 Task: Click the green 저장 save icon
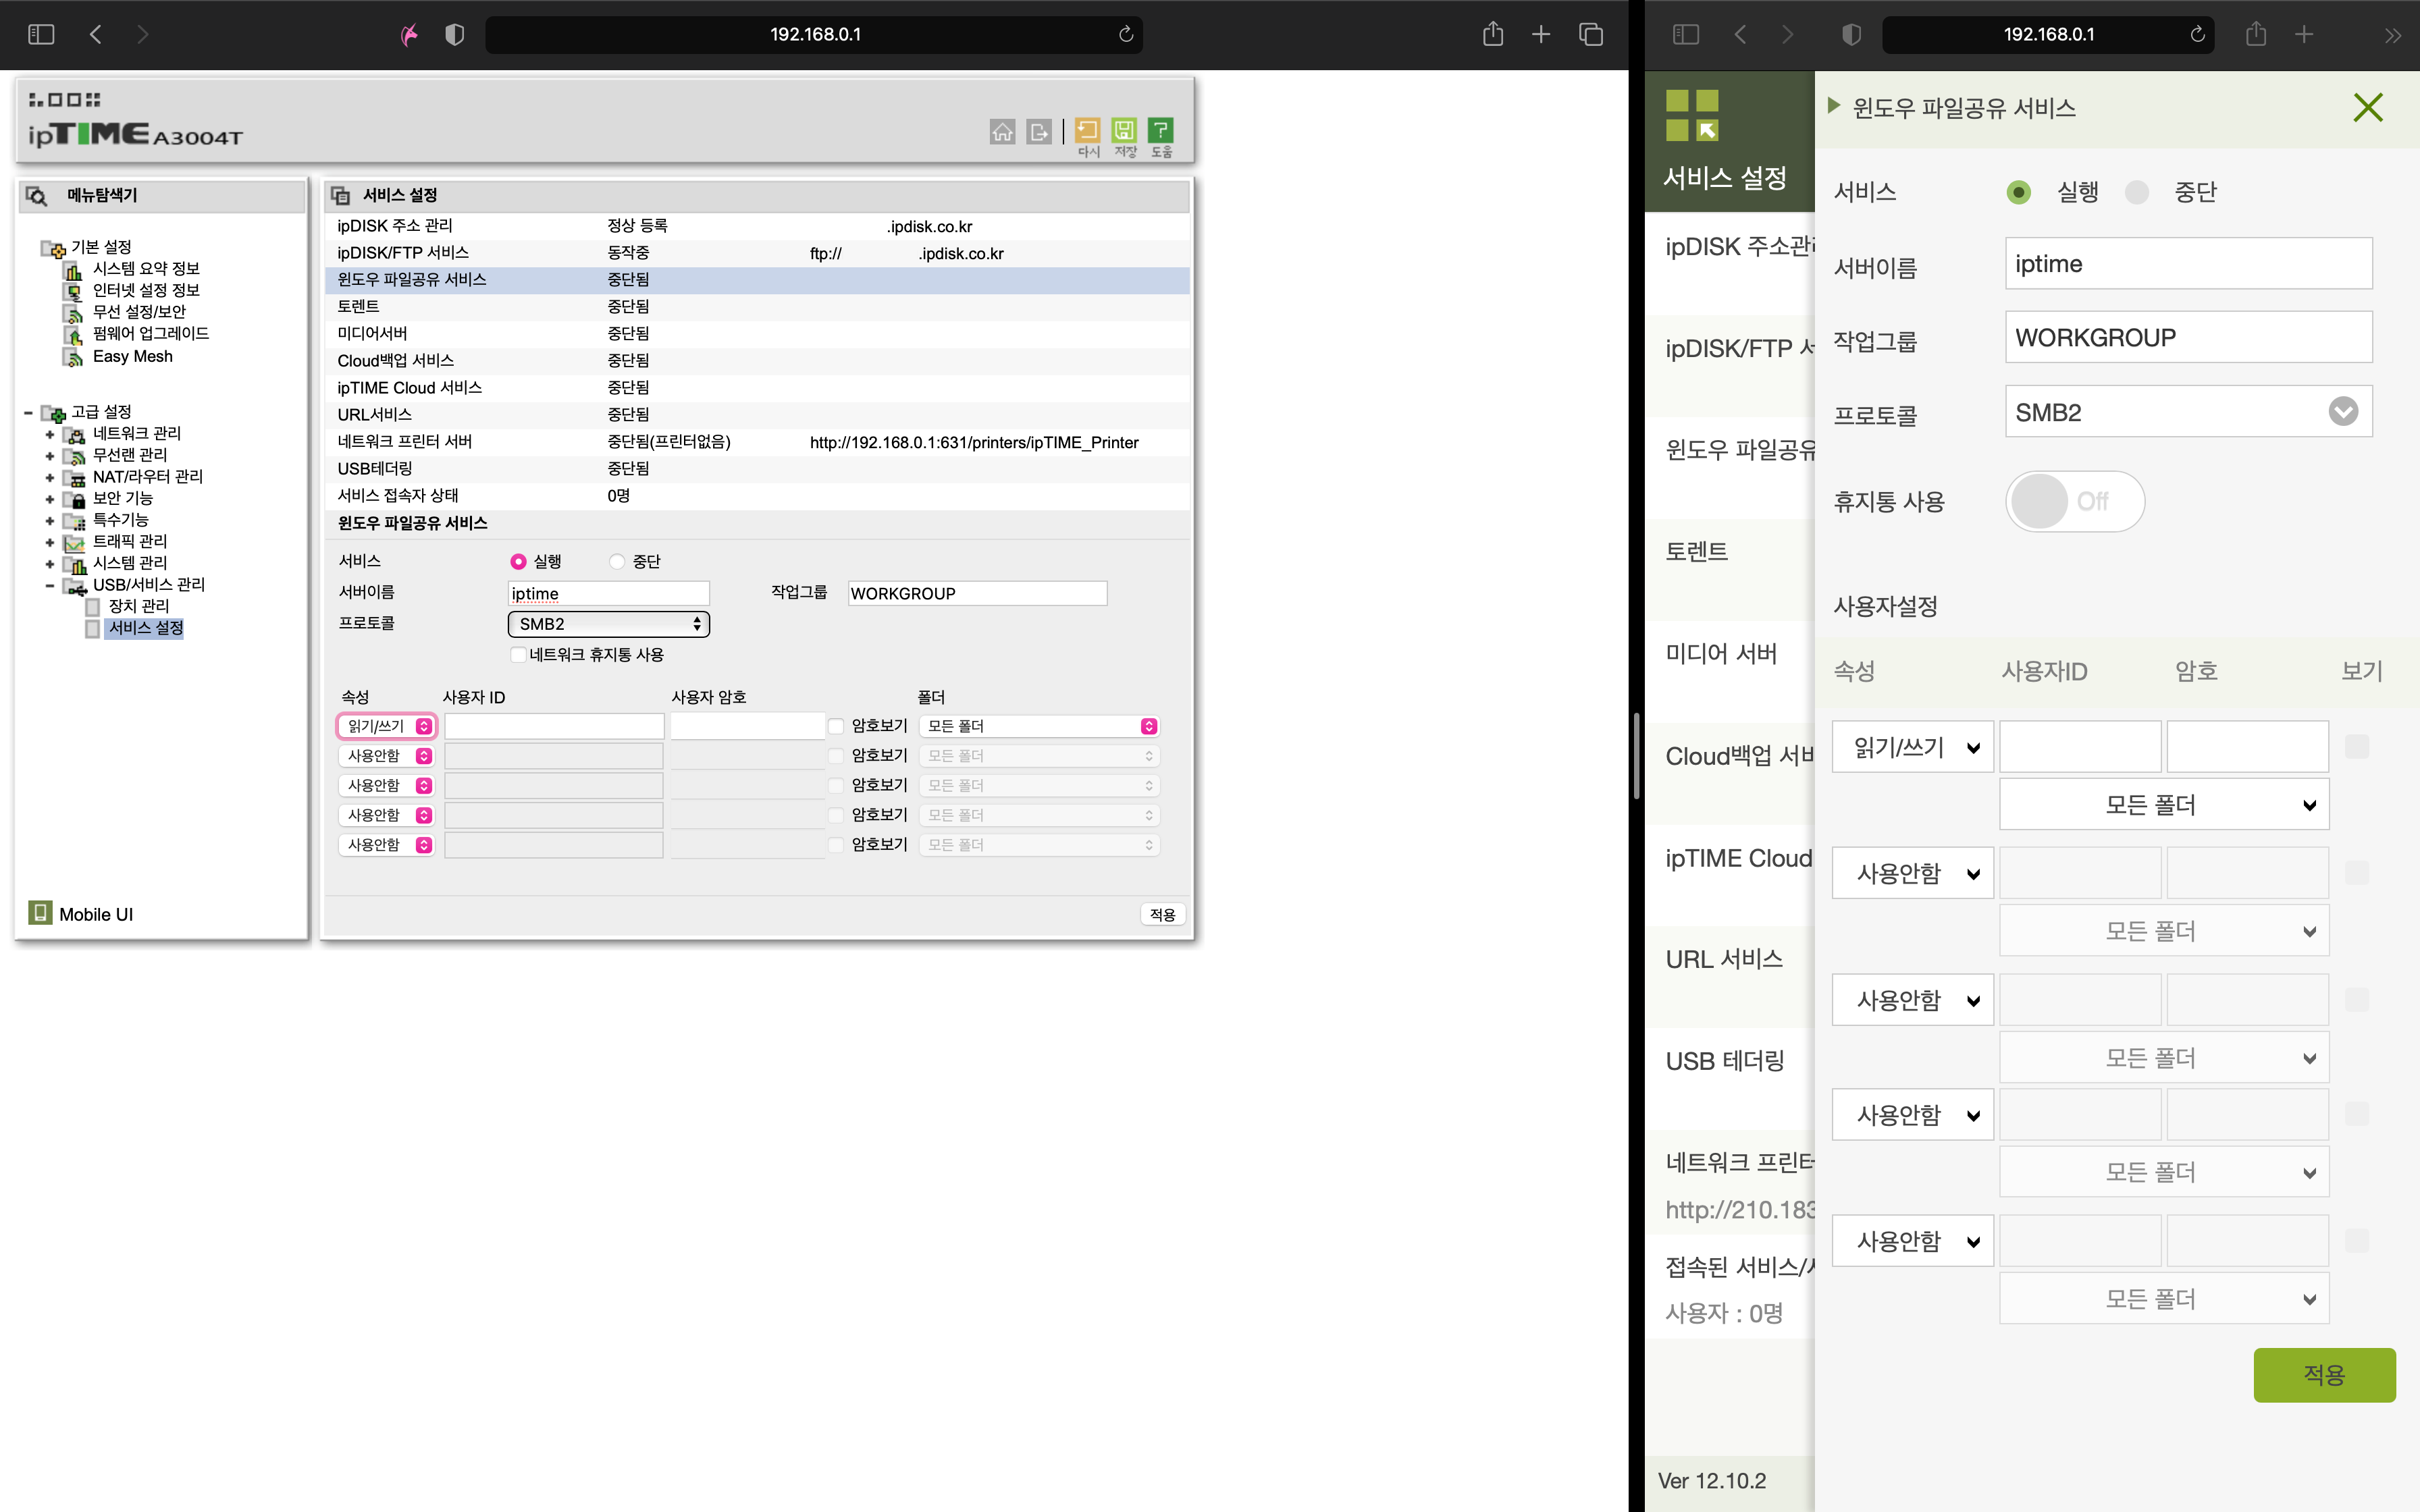click(x=1124, y=130)
